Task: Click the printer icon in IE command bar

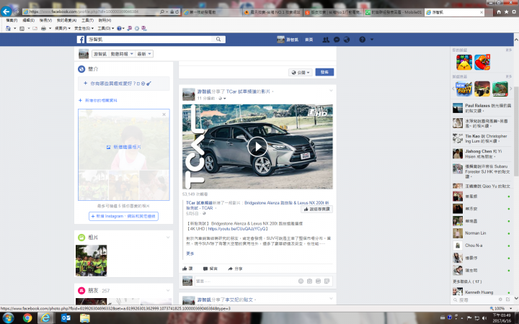Action: click(43, 28)
